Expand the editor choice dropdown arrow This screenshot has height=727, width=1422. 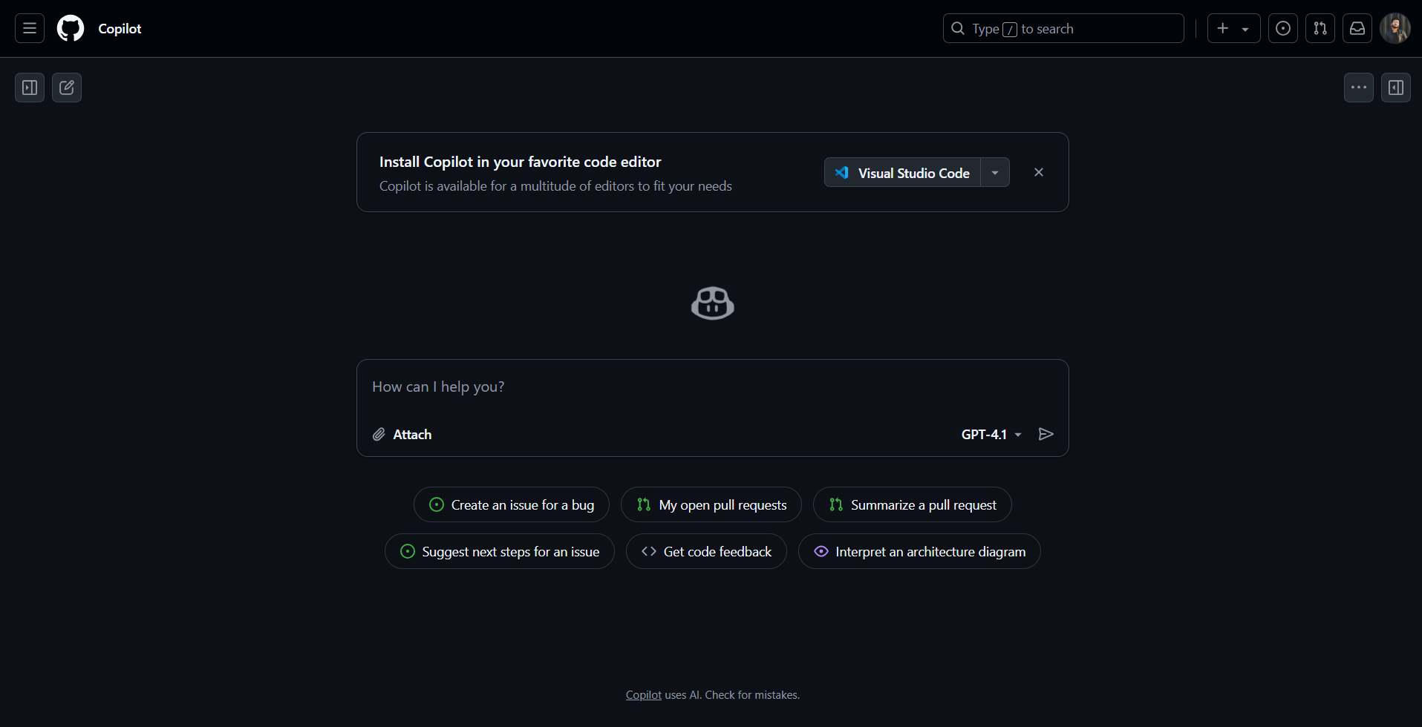pos(995,172)
